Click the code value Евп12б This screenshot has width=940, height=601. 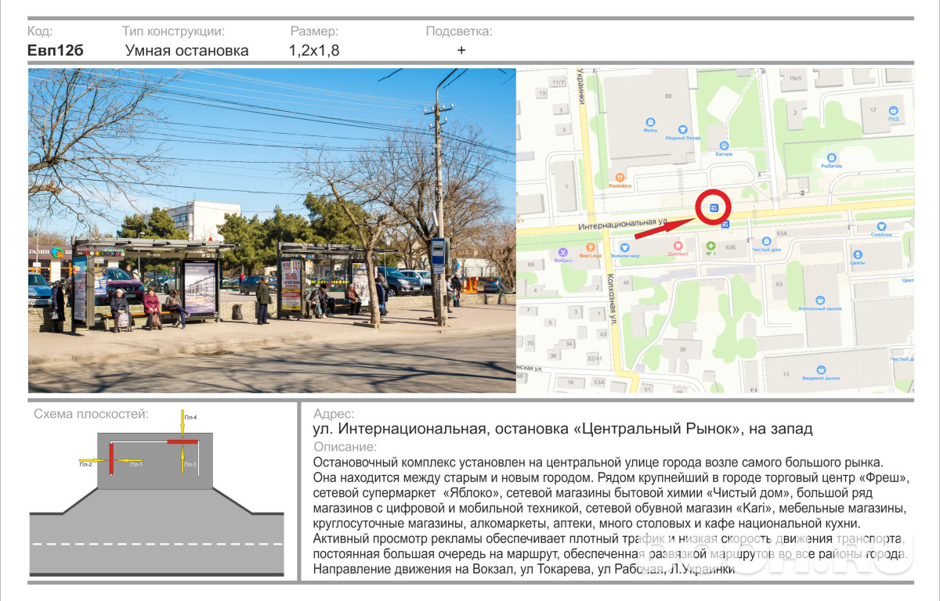click(x=55, y=51)
